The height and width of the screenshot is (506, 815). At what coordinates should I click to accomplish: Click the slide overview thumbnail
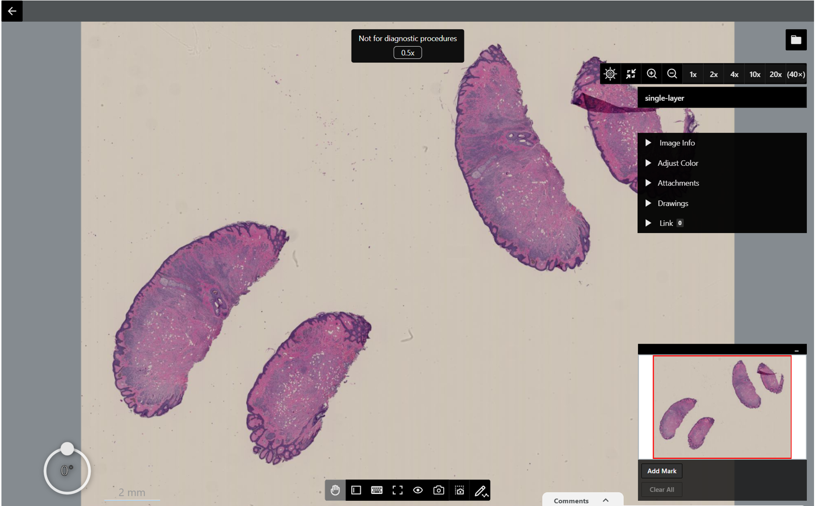tap(722, 407)
